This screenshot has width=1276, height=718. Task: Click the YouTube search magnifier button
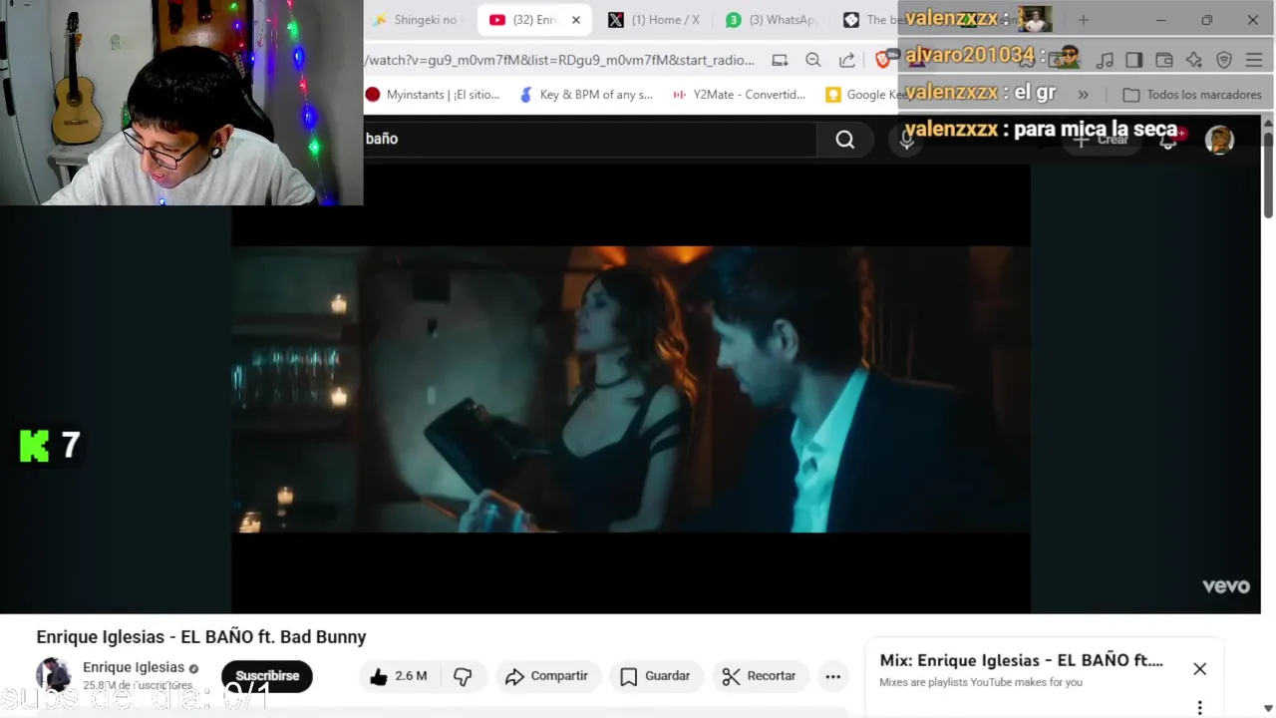[x=845, y=140]
